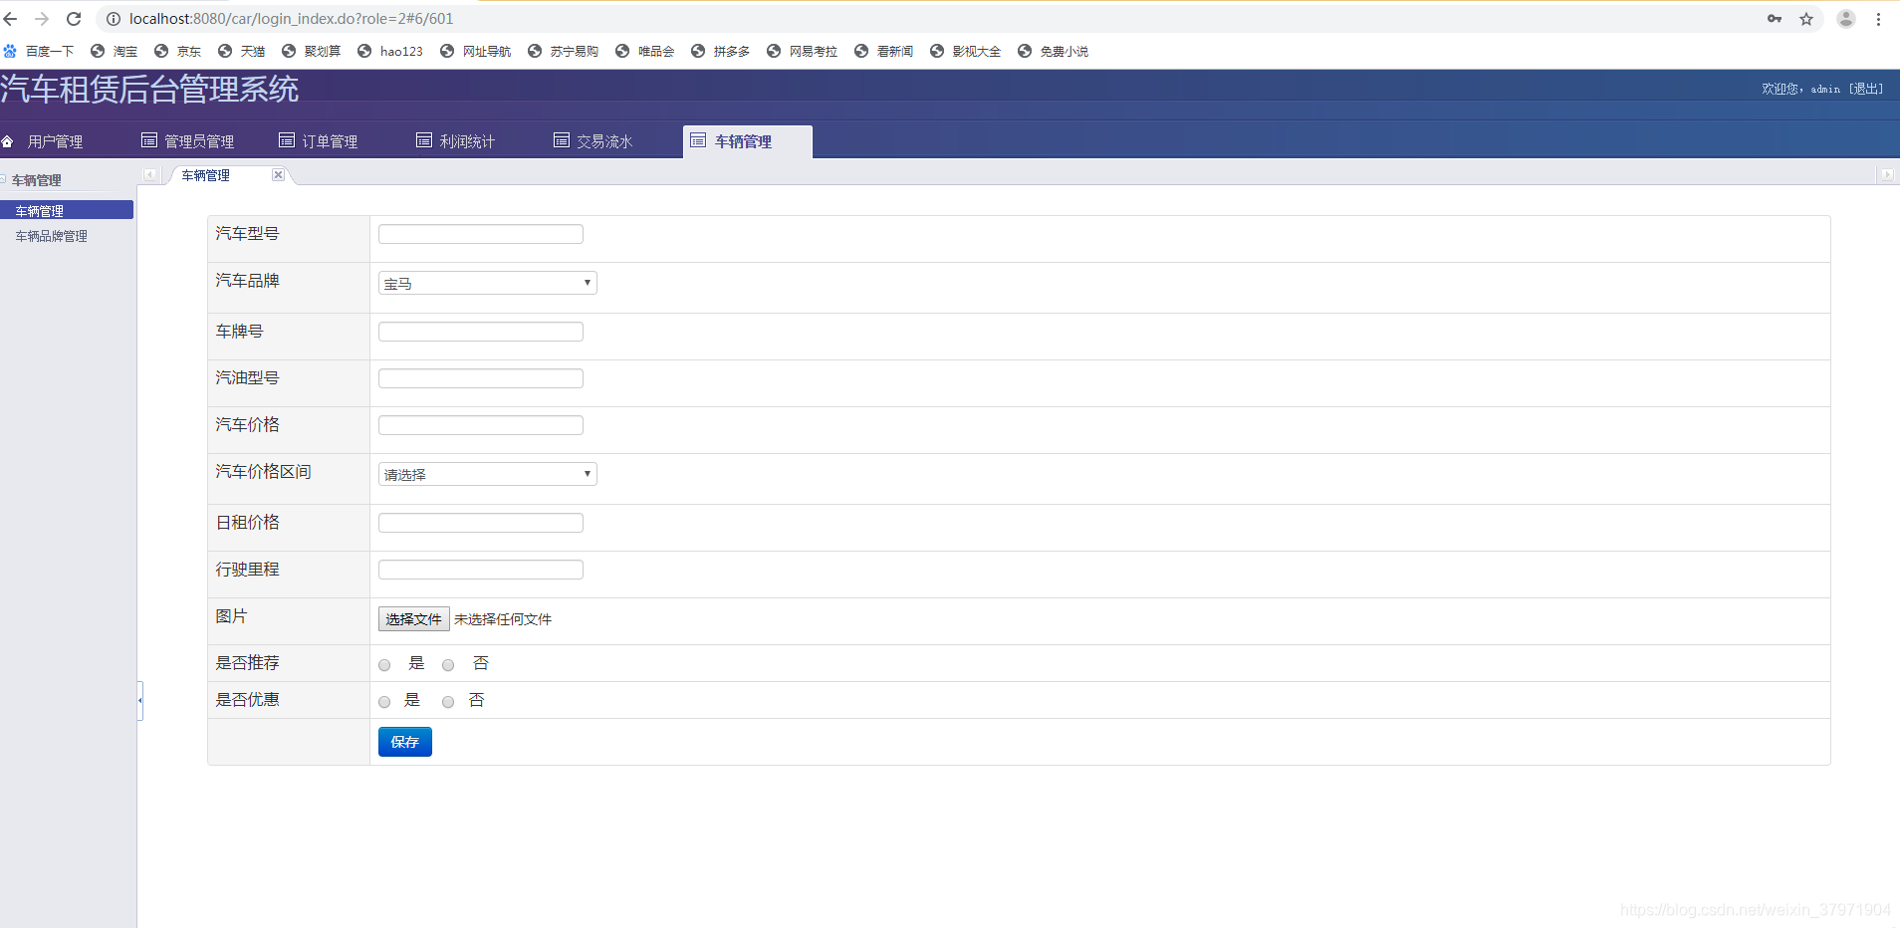This screenshot has height=928, width=1900.
Task: Open the Chrome three-dot menu
Action: (1879, 19)
